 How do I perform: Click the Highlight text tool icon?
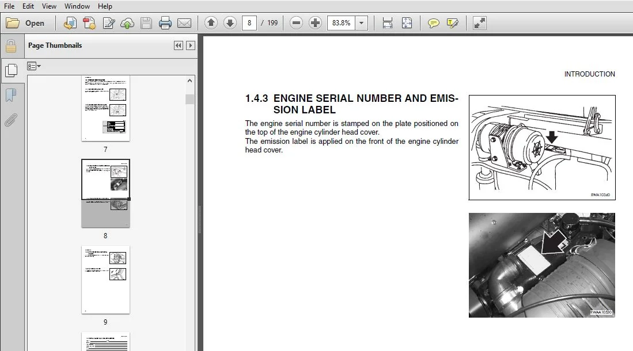pos(453,23)
